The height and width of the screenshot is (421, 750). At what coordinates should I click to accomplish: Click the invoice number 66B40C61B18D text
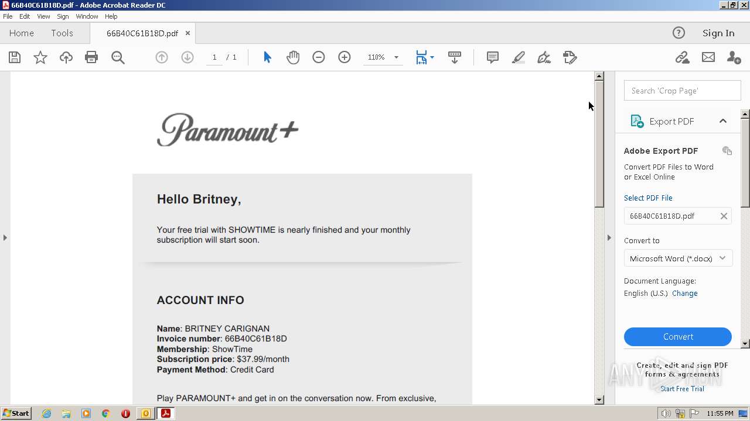(255, 339)
